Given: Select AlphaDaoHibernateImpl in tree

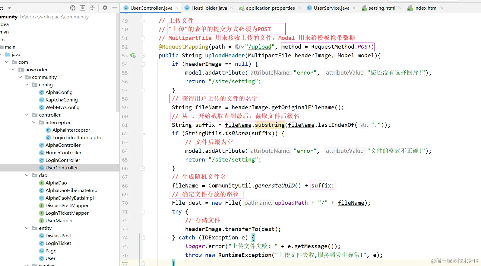Looking at the screenshot, I should click(72, 190).
